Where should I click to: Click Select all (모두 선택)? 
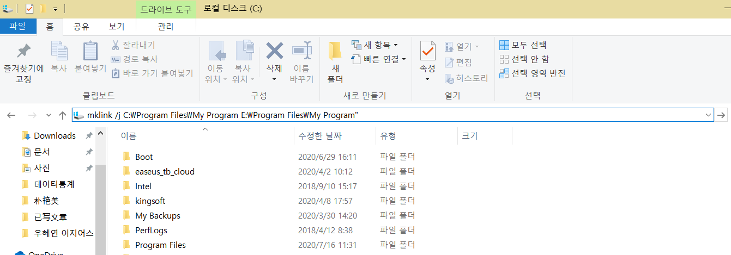tap(523, 45)
